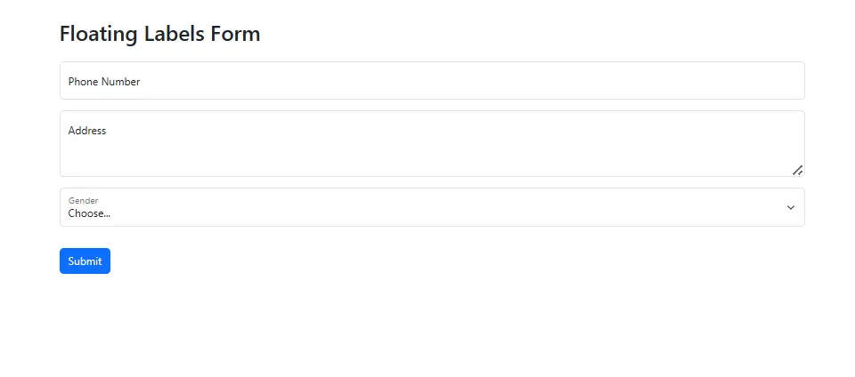
Task: Click the Submit button
Action: tap(85, 261)
